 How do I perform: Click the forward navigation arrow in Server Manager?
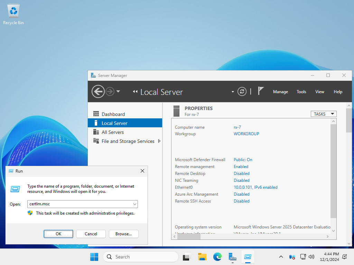pyautogui.click(x=110, y=91)
